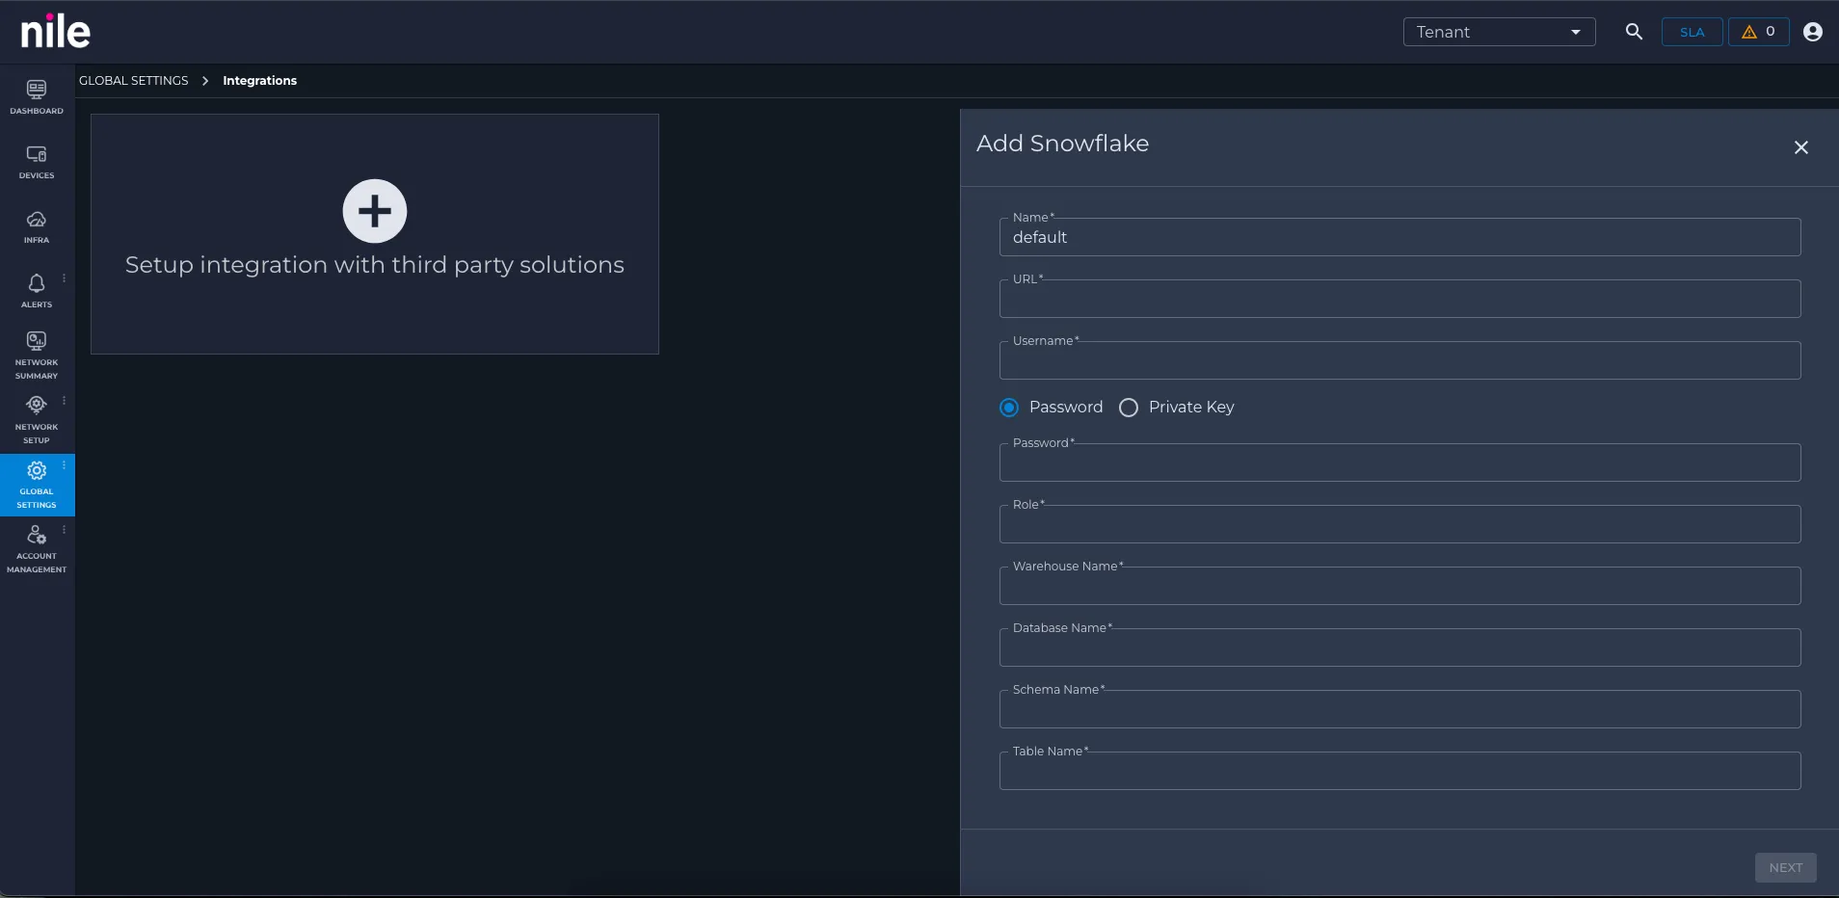Open Alerts submenu three-dot icon
This screenshot has height=898, width=1839.
click(x=65, y=278)
